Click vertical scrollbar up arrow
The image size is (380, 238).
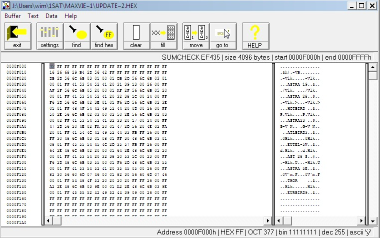(372, 67)
